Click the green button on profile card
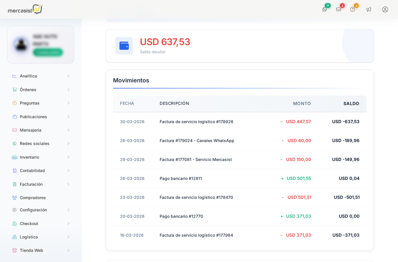398x262 pixels. 48,52
